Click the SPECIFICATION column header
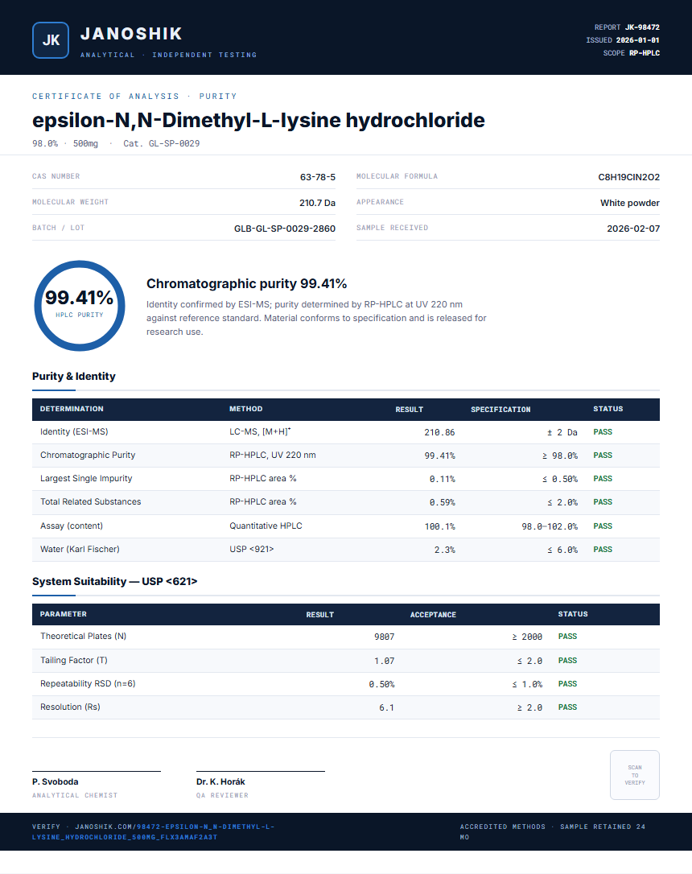Screen dimensions: 692x874 500,410
